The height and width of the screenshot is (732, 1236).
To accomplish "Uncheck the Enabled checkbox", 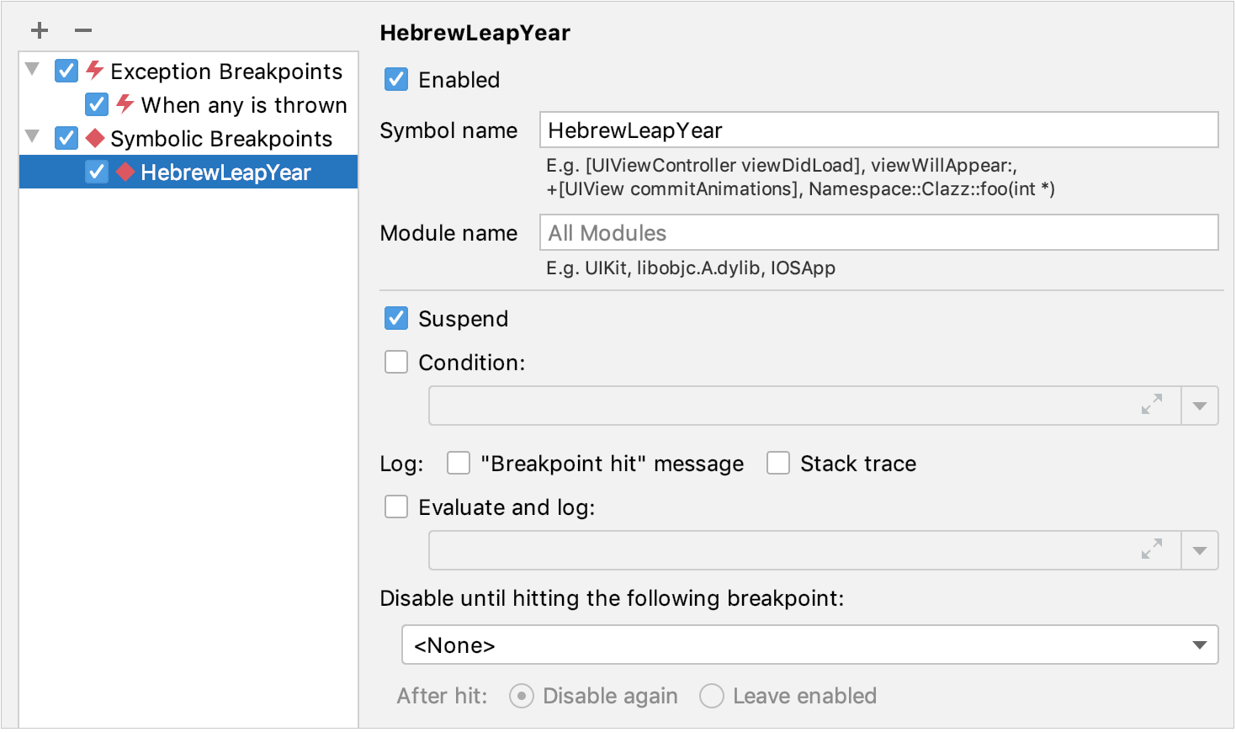I will coord(396,79).
